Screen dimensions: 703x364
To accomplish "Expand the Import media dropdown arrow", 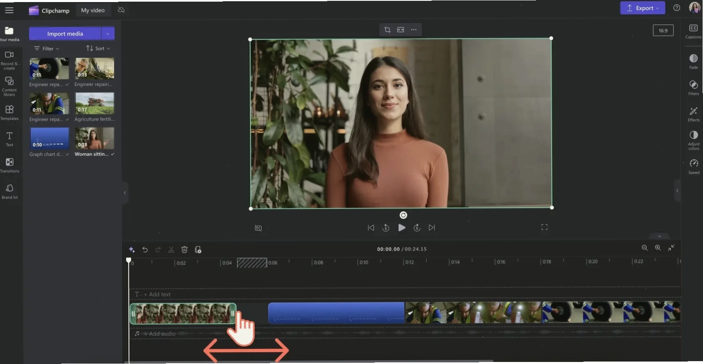I will [x=108, y=34].
